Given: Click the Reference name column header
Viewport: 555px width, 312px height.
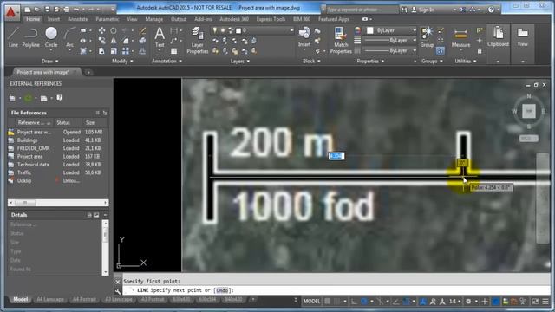Looking at the screenshot, I should [34, 123].
